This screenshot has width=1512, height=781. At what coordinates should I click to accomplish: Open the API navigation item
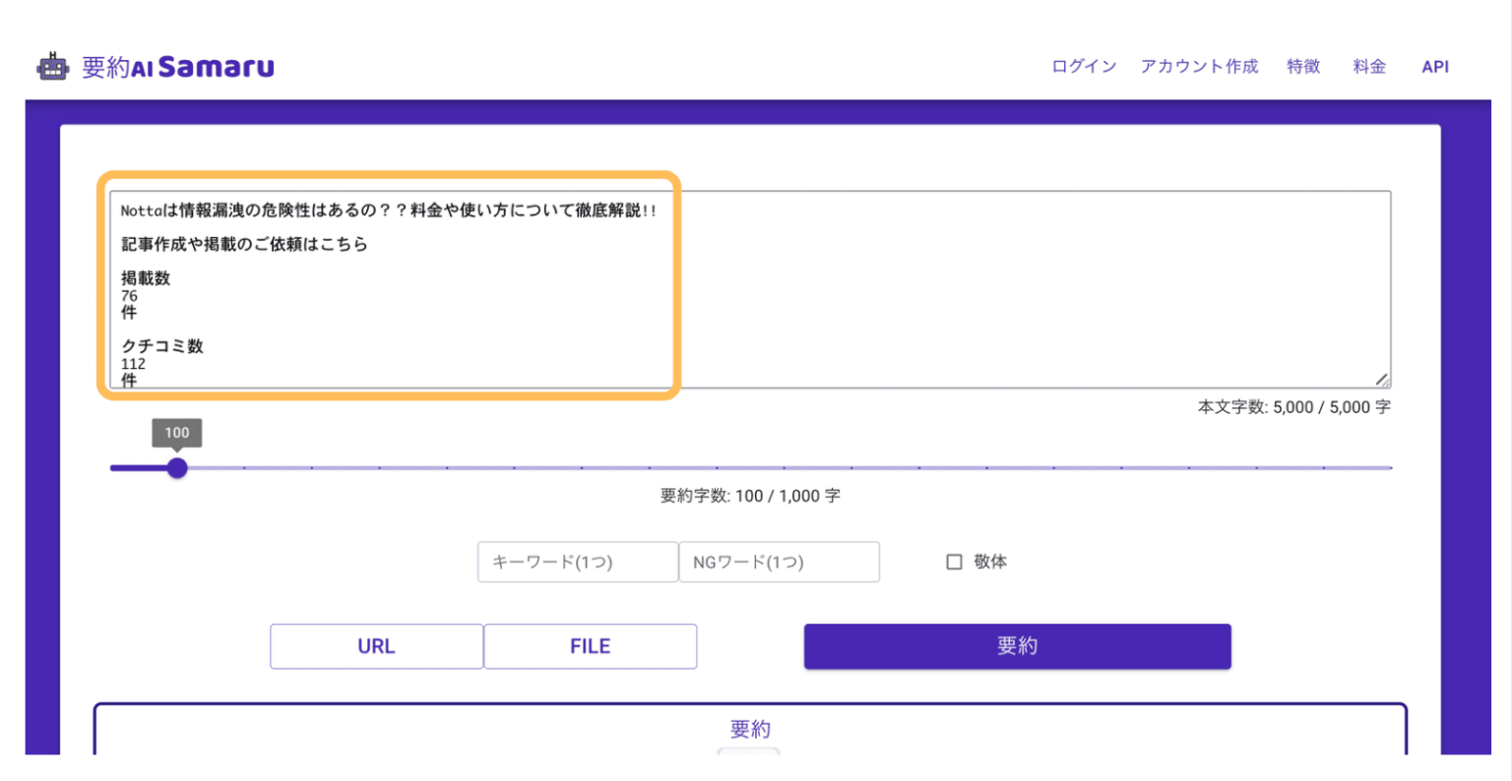[1435, 66]
